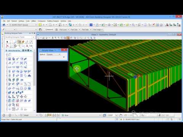This screenshot has height=137, width=183.
Task: Click the triangular roof icon in tasks panel
Action: click(29, 76)
